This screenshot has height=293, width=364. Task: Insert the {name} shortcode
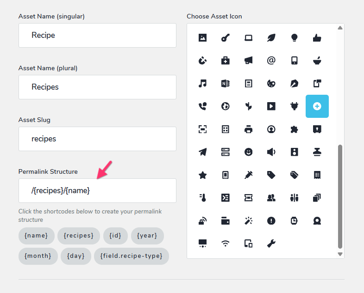point(37,236)
